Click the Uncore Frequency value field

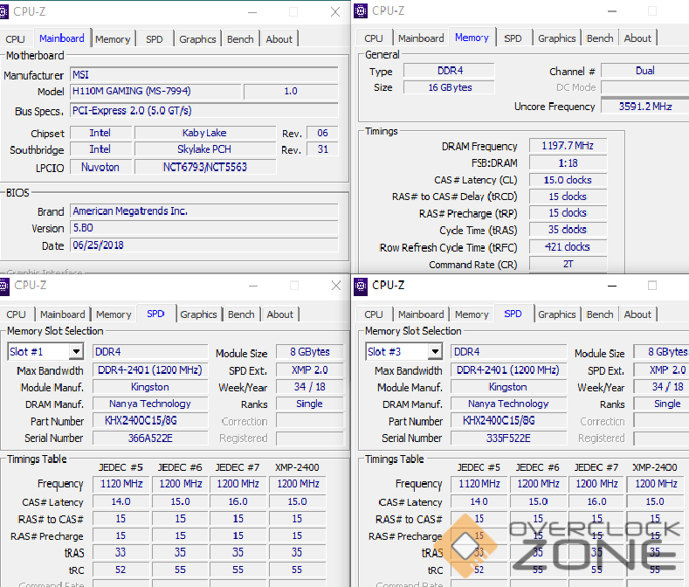point(644,107)
